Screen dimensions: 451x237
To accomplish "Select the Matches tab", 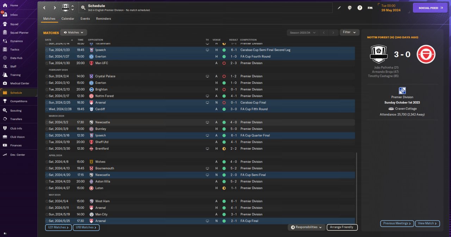I will click(x=49, y=19).
